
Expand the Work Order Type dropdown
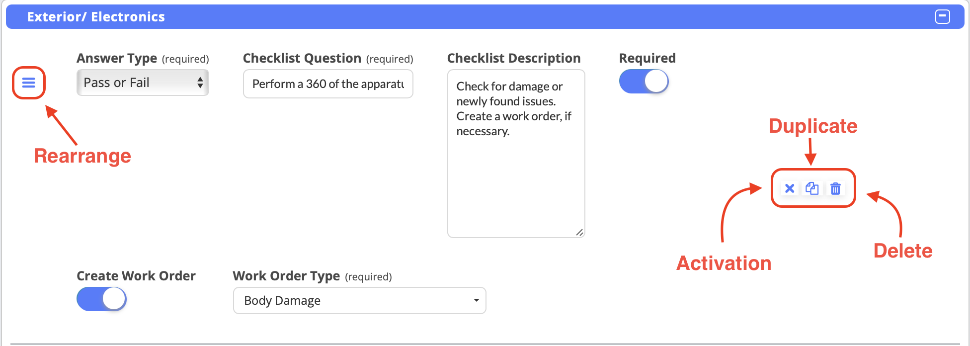click(x=359, y=300)
